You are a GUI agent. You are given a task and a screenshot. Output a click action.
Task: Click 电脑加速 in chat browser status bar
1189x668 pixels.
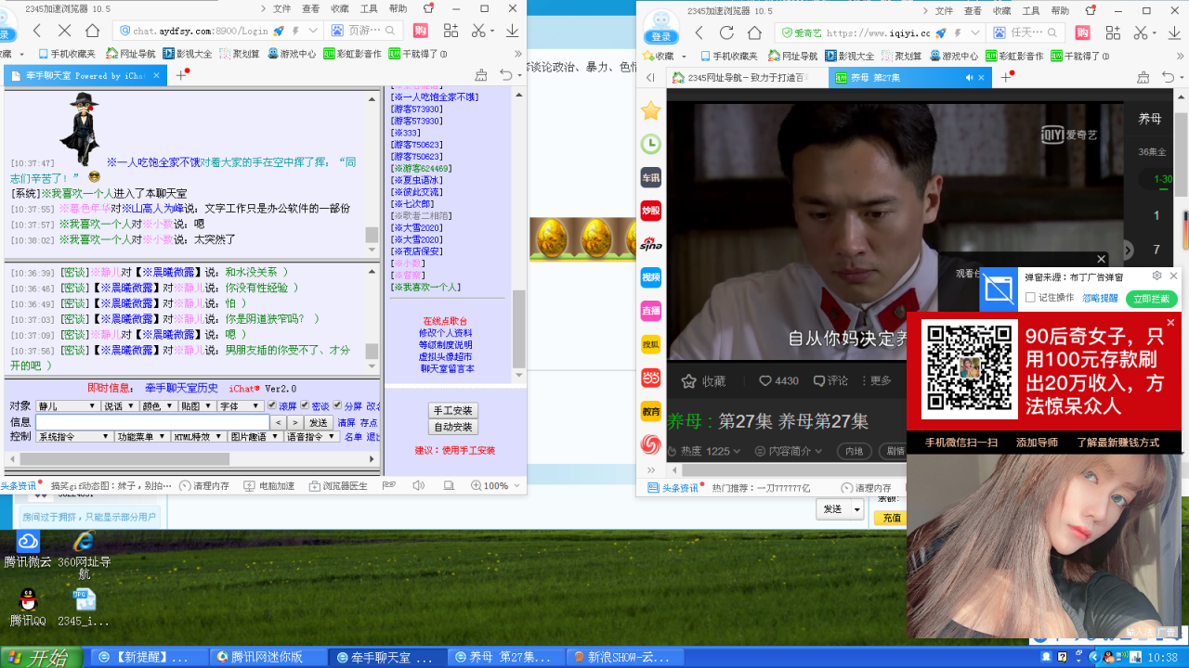pyautogui.click(x=268, y=486)
